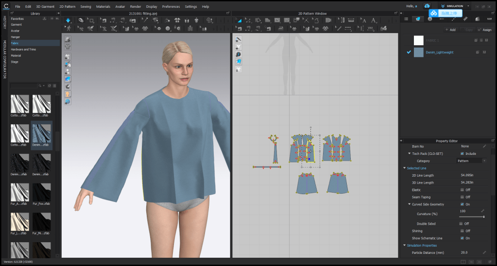Open the Sewing menu
497x266 pixels.
86,6
